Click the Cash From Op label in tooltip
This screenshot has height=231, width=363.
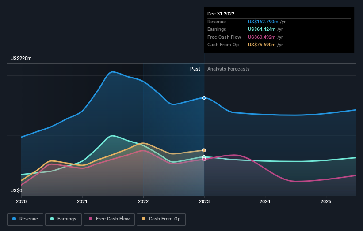223,45
